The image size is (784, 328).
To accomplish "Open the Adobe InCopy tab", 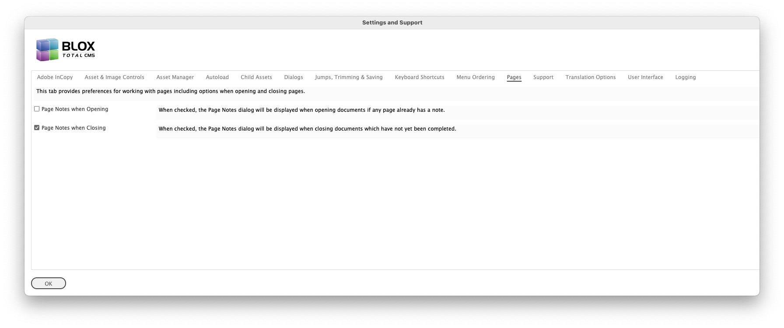I will [x=55, y=77].
